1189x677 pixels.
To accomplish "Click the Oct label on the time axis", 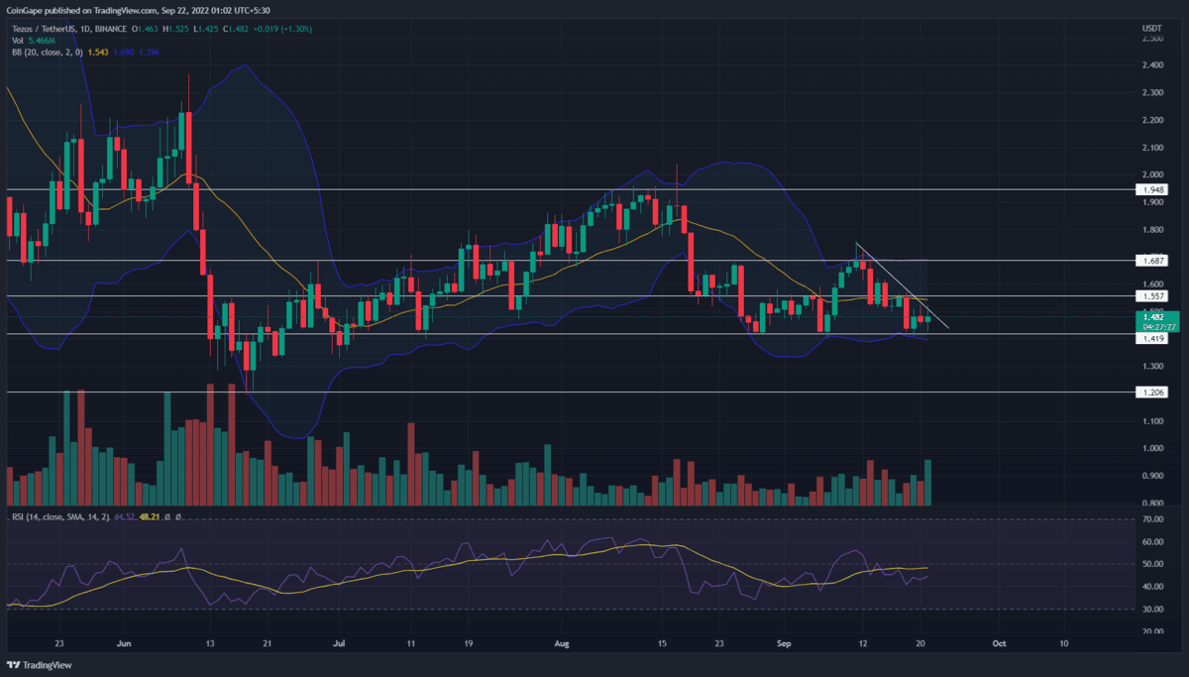I will click(998, 642).
